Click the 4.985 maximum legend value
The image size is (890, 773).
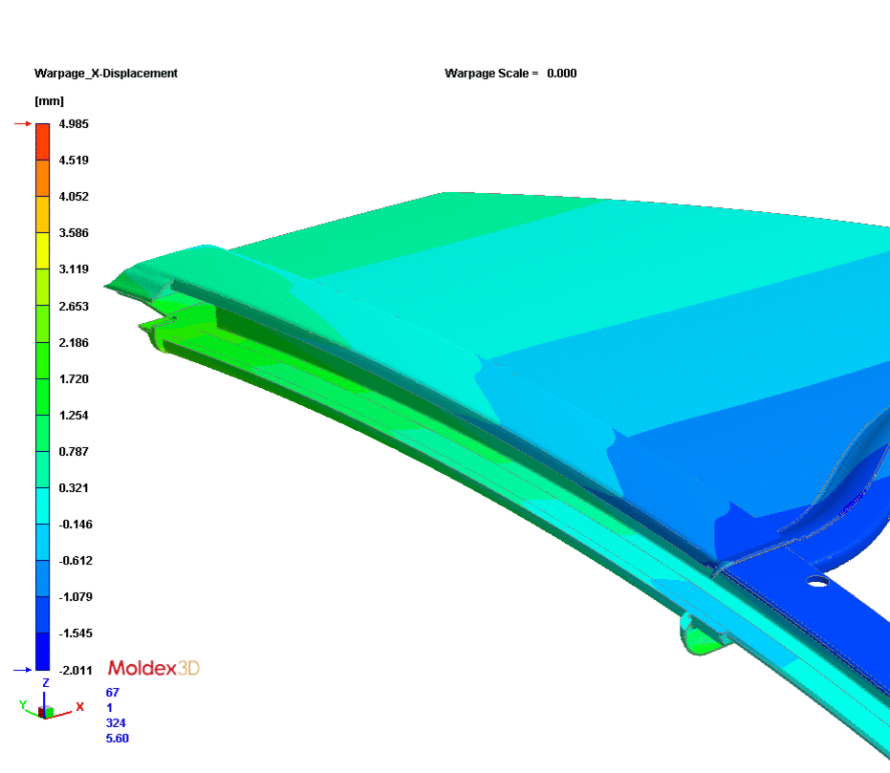pos(74,123)
